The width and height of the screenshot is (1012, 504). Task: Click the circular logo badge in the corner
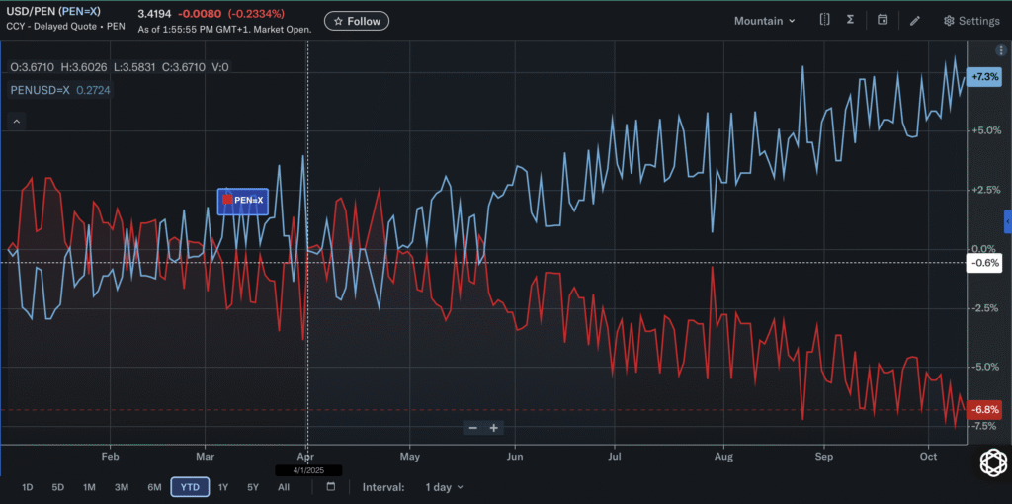(x=991, y=462)
